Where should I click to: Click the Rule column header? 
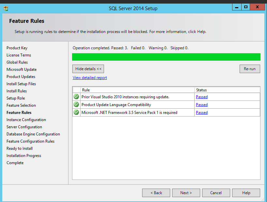point(138,90)
